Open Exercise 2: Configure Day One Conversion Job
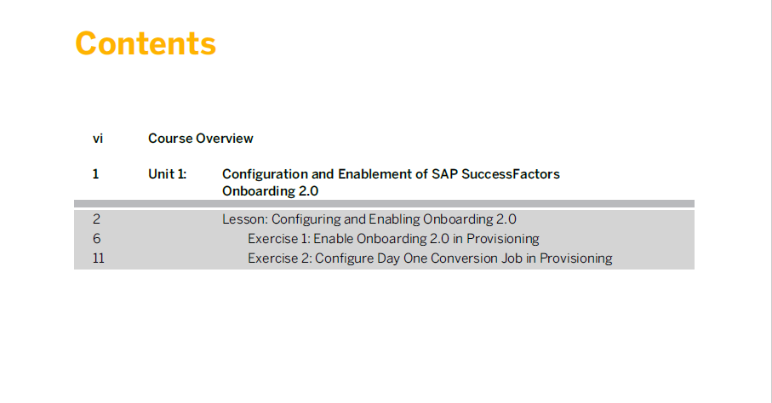Image resolution: width=772 pixels, height=403 pixels. (x=430, y=258)
